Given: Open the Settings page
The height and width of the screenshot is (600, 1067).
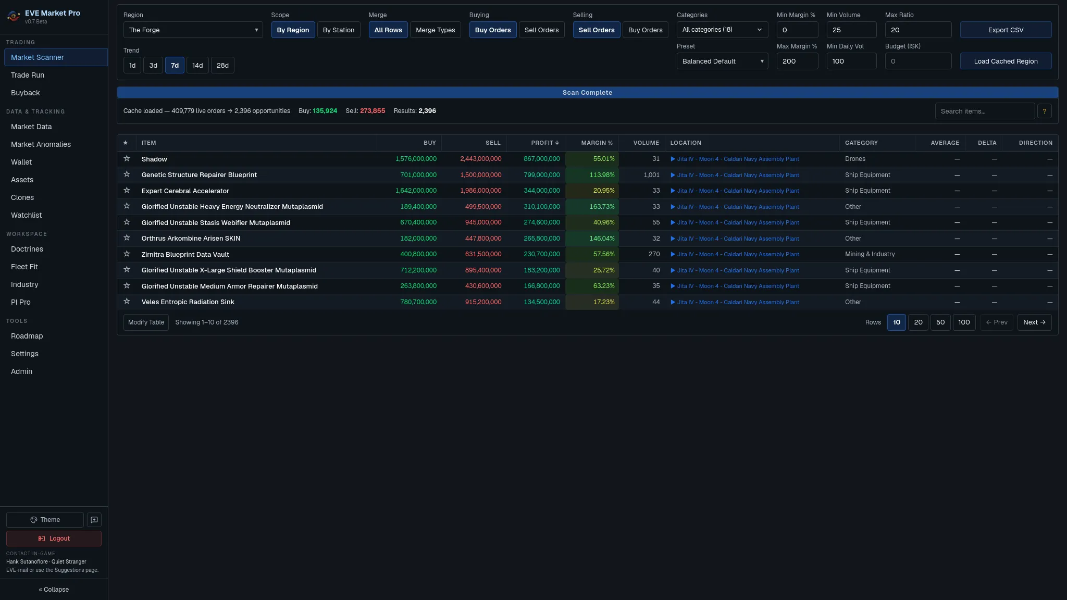Looking at the screenshot, I should [x=56, y=354].
